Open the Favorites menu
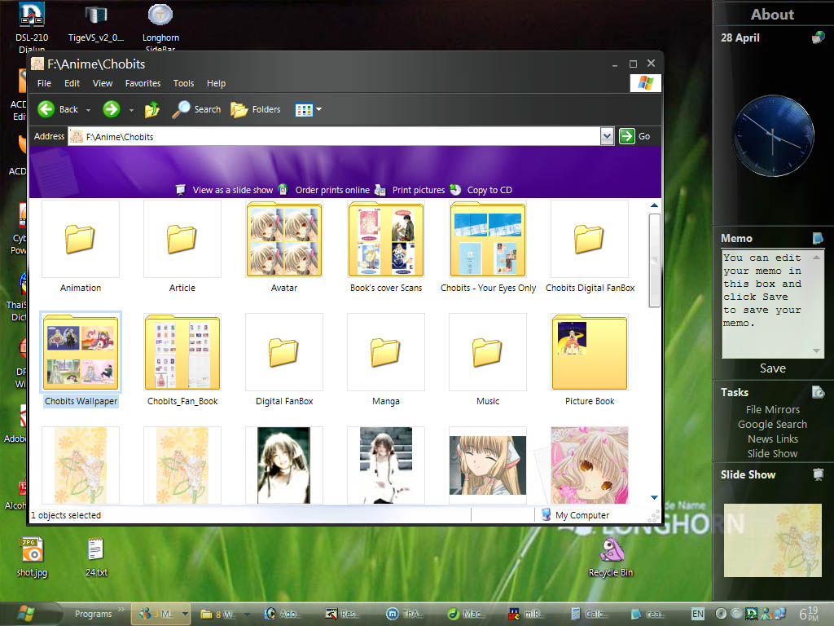The height and width of the screenshot is (626, 834). click(143, 83)
